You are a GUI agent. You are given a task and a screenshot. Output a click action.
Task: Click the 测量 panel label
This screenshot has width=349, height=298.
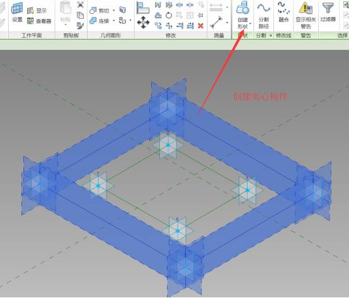[x=219, y=35]
